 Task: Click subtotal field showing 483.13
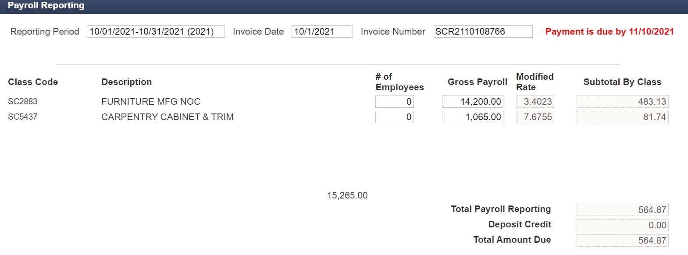(623, 102)
